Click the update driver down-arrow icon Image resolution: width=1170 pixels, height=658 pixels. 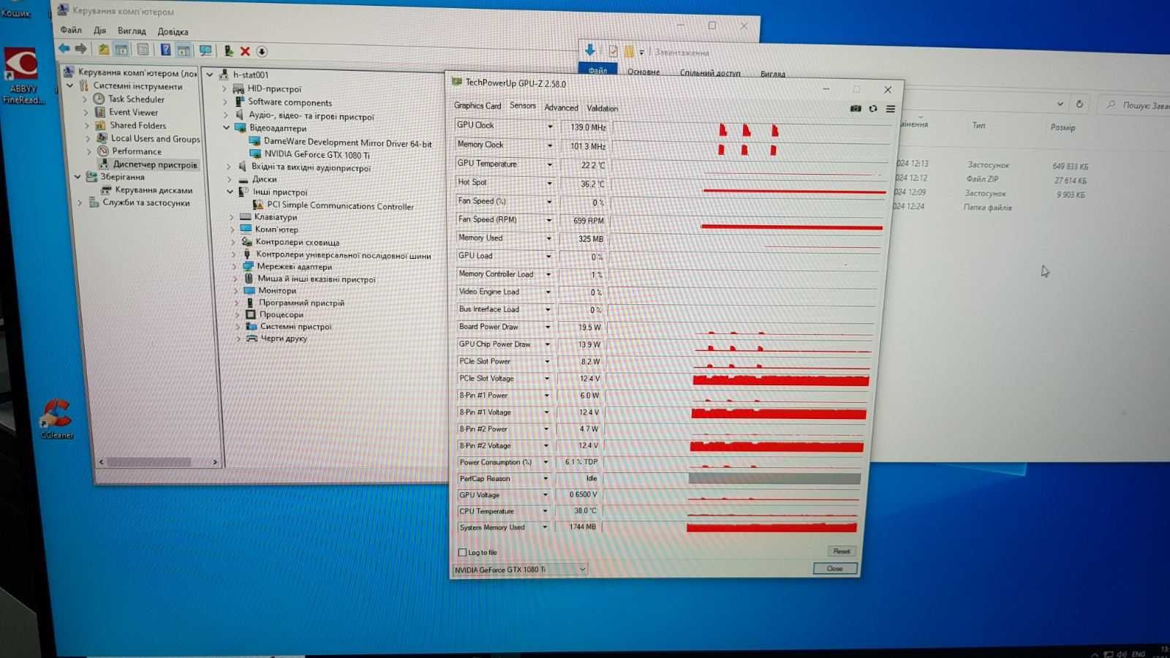262,51
